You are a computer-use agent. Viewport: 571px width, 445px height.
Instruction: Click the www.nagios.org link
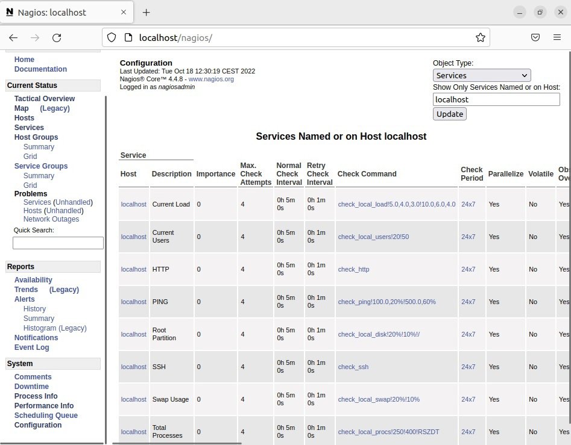211,79
